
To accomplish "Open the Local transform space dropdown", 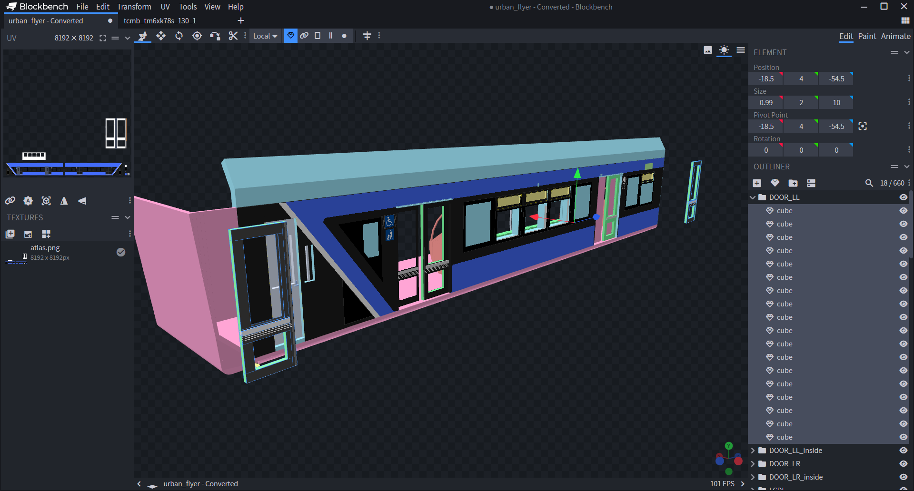I will pos(265,36).
